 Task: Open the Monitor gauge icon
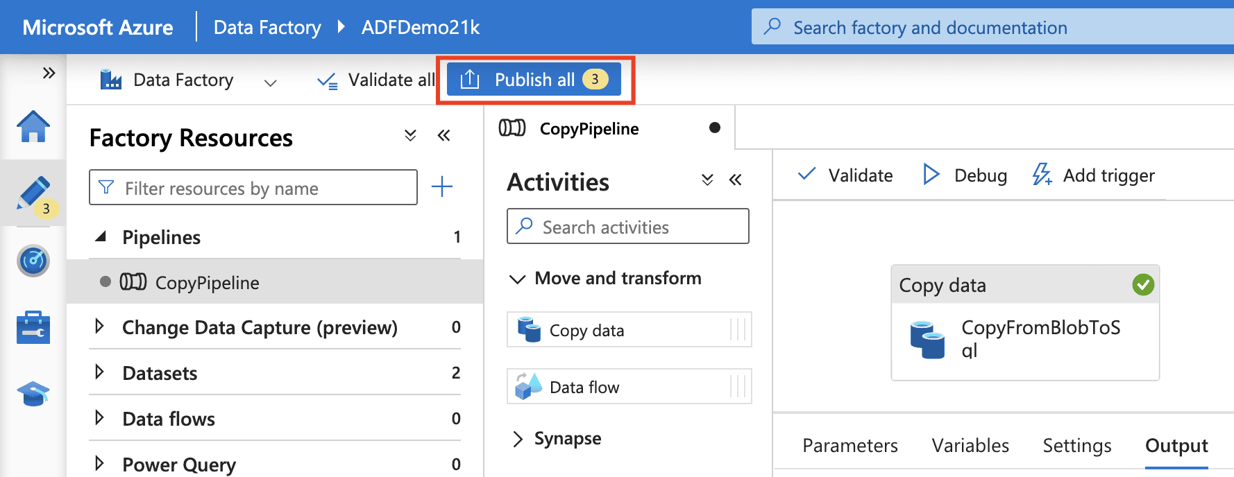click(33, 261)
